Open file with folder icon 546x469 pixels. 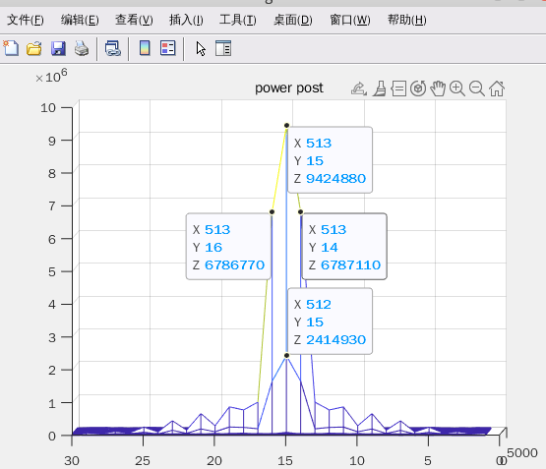click(34, 48)
